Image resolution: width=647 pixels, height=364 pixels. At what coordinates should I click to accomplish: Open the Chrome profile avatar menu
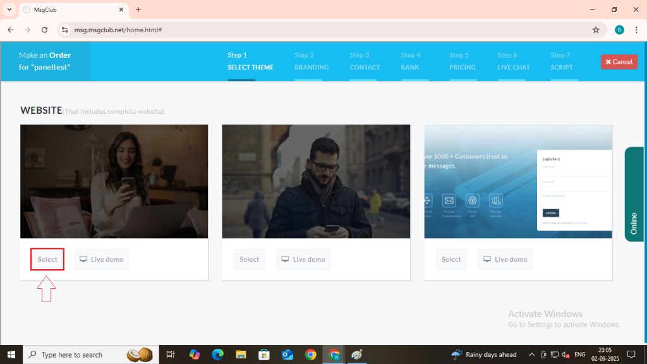[x=619, y=30]
